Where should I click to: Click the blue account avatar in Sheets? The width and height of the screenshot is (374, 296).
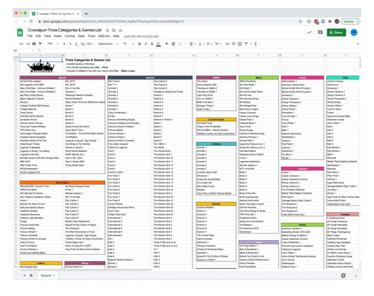pos(354,33)
